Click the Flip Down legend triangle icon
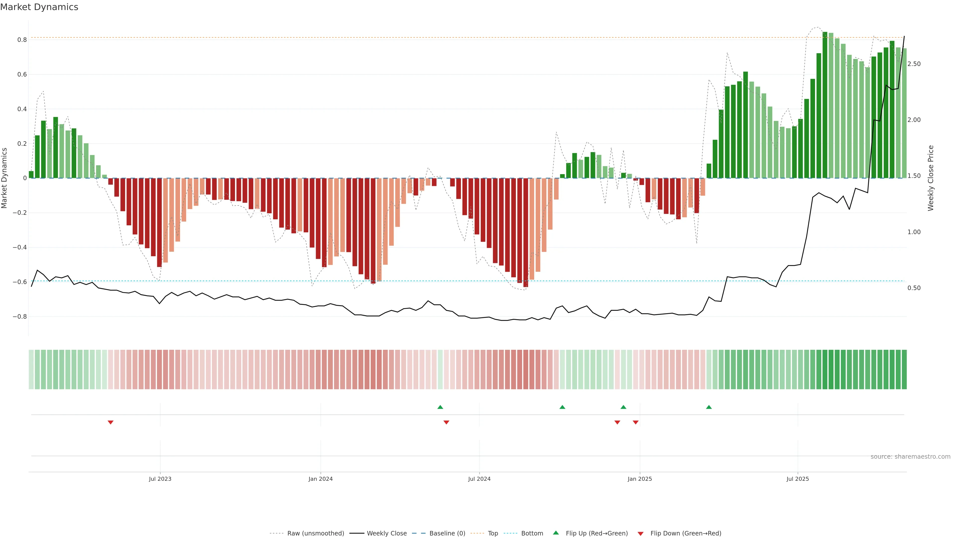 [640, 533]
